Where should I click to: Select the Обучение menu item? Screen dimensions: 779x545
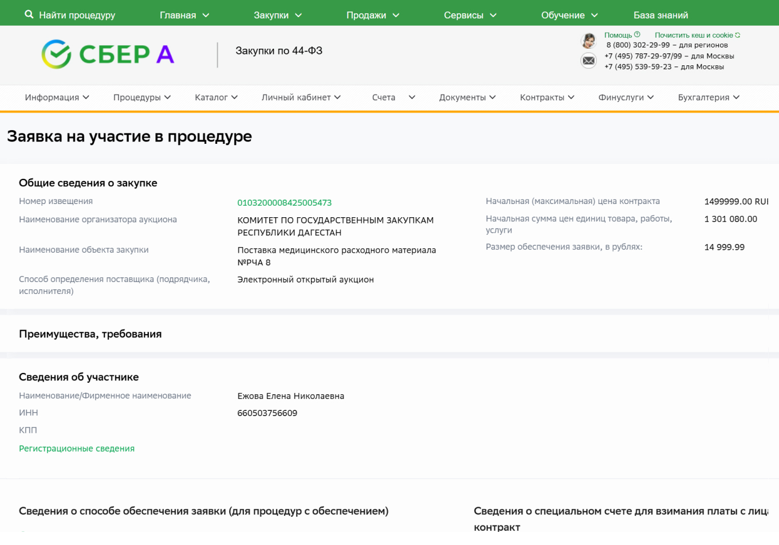coord(564,15)
